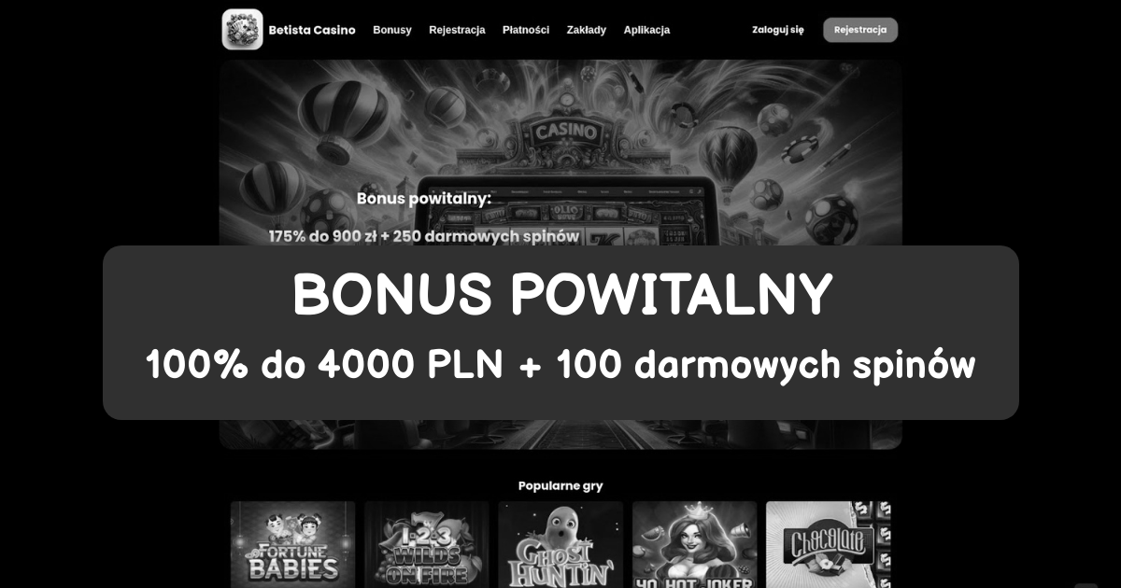Click the CASINO sign in hero banner
1121x588 pixels.
point(566,132)
